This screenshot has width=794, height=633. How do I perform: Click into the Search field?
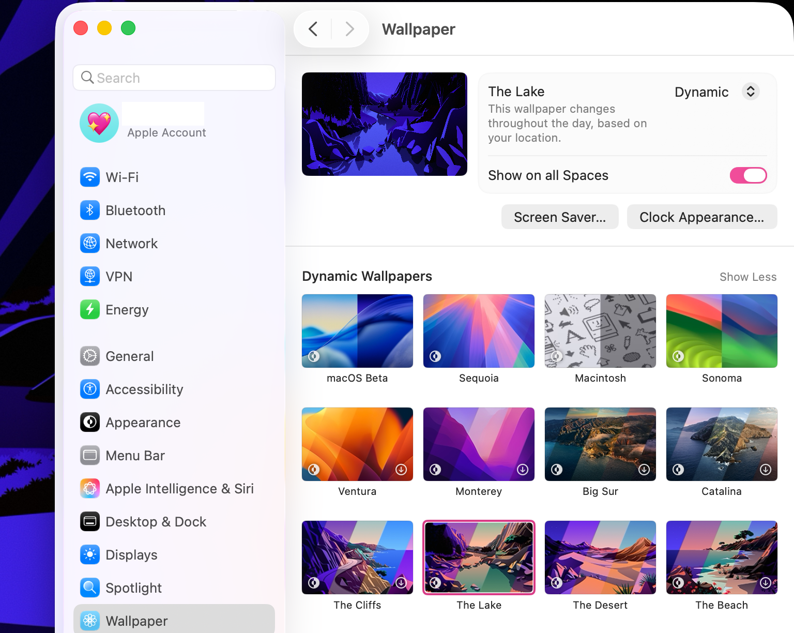174,78
